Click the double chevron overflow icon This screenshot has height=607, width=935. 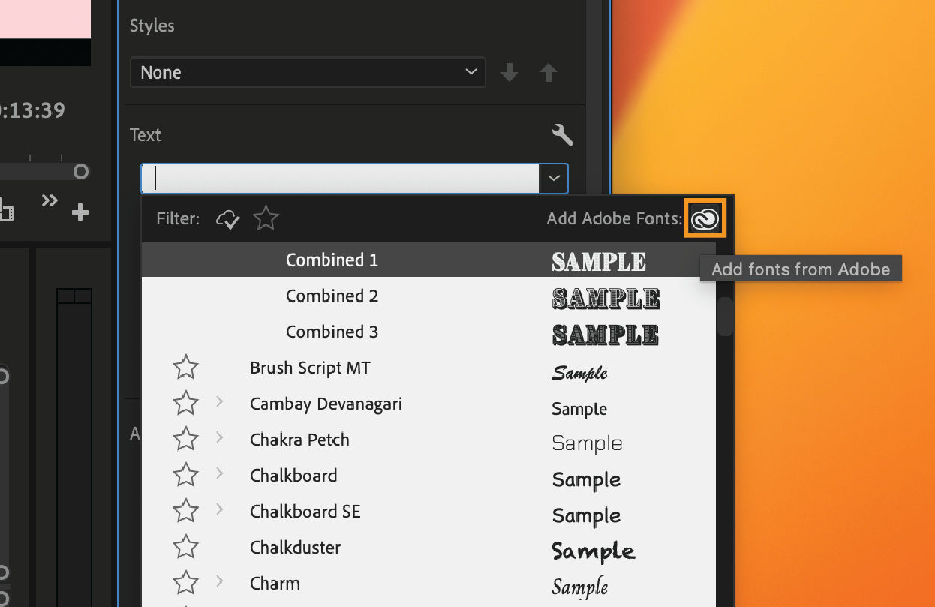[x=50, y=200]
